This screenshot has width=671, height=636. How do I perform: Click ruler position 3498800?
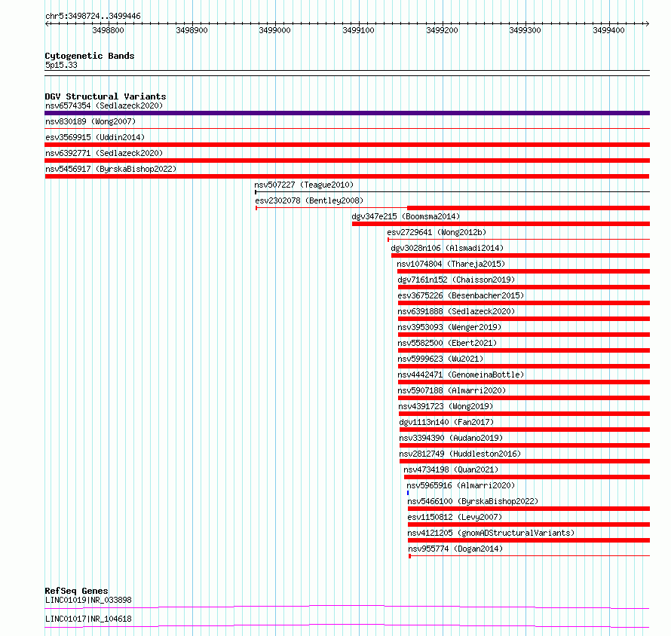109,30
